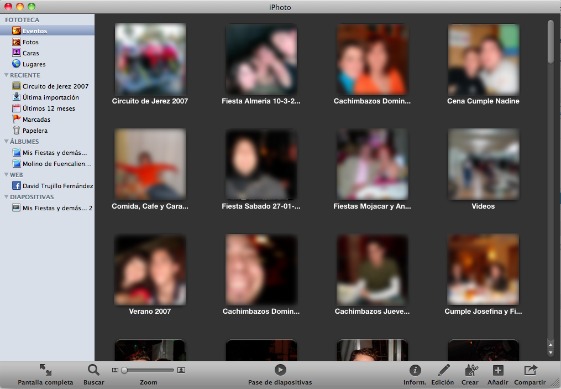Select the Fotos sidebar label
561x389 pixels.
pyautogui.click(x=30, y=42)
